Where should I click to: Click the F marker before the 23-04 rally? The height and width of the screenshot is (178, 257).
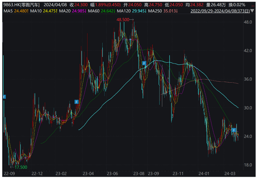click(x=76, y=102)
